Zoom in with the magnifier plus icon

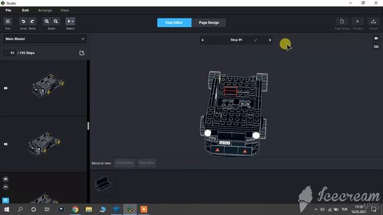point(47,21)
